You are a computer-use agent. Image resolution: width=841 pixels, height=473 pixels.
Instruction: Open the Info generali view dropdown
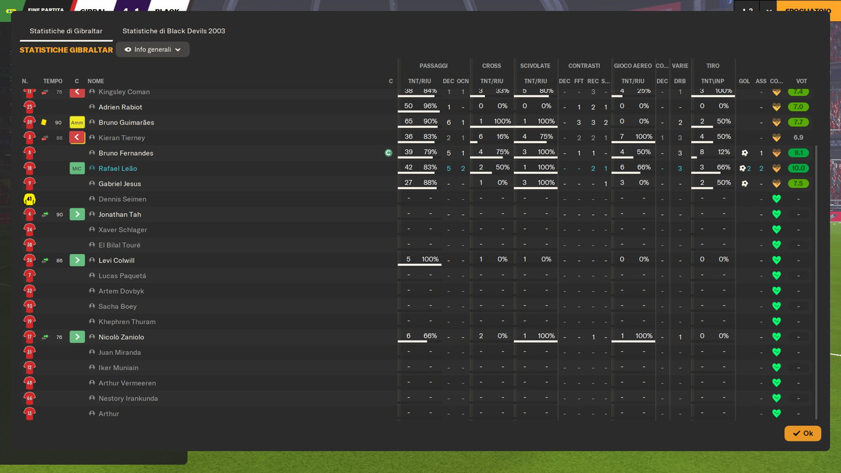[x=152, y=49]
